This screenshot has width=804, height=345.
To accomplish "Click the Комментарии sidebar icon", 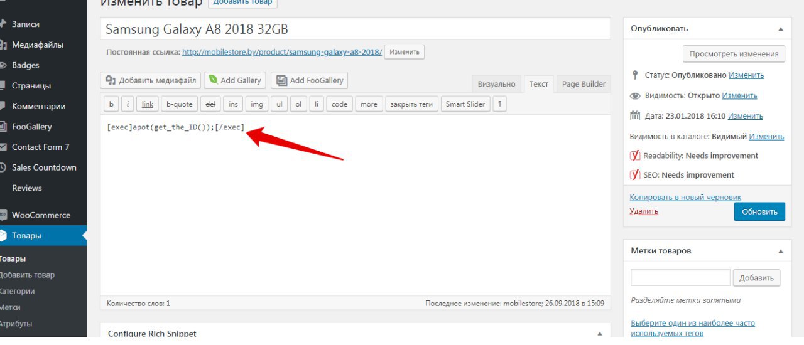I will (x=3, y=106).
